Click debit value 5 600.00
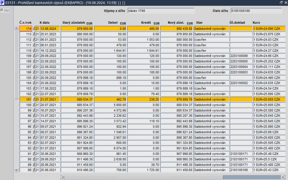This screenshot has height=180, width=288. click(x=111, y=105)
